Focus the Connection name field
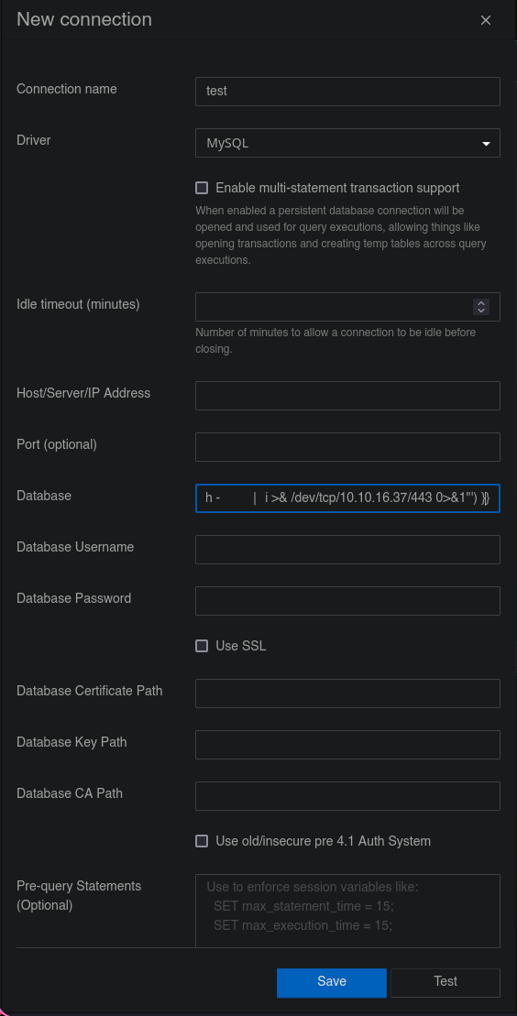Viewport: 517px width, 1016px height. 347,92
